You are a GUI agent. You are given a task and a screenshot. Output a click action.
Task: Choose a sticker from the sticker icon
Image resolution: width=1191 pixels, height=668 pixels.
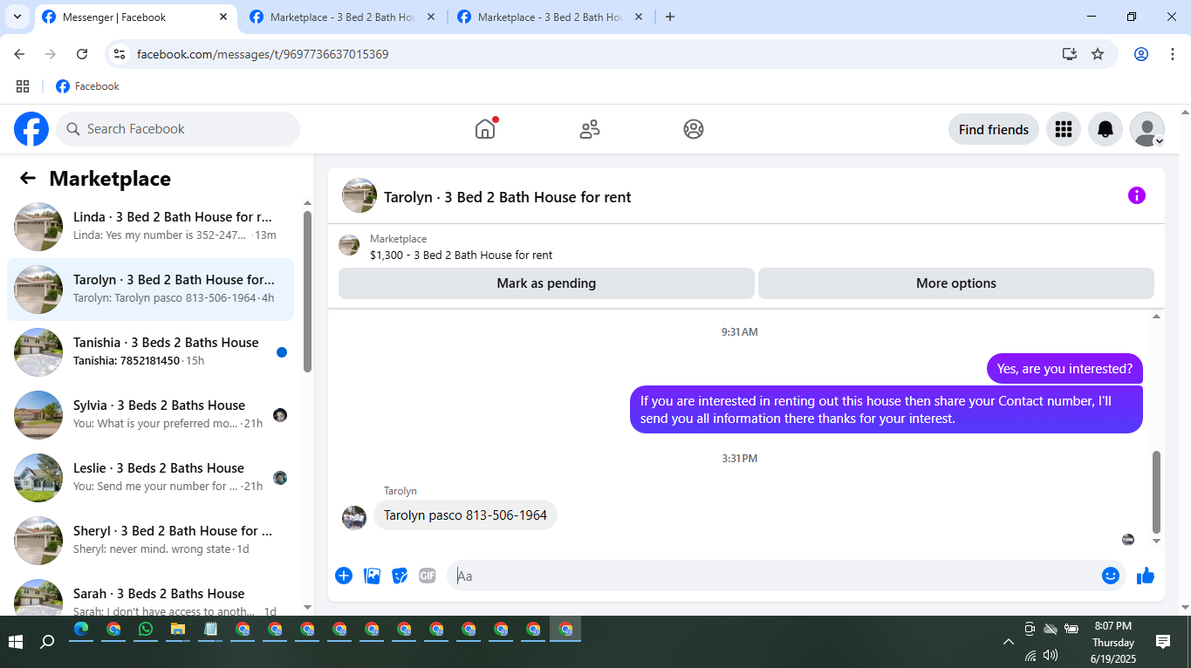[x=400, y=576]
